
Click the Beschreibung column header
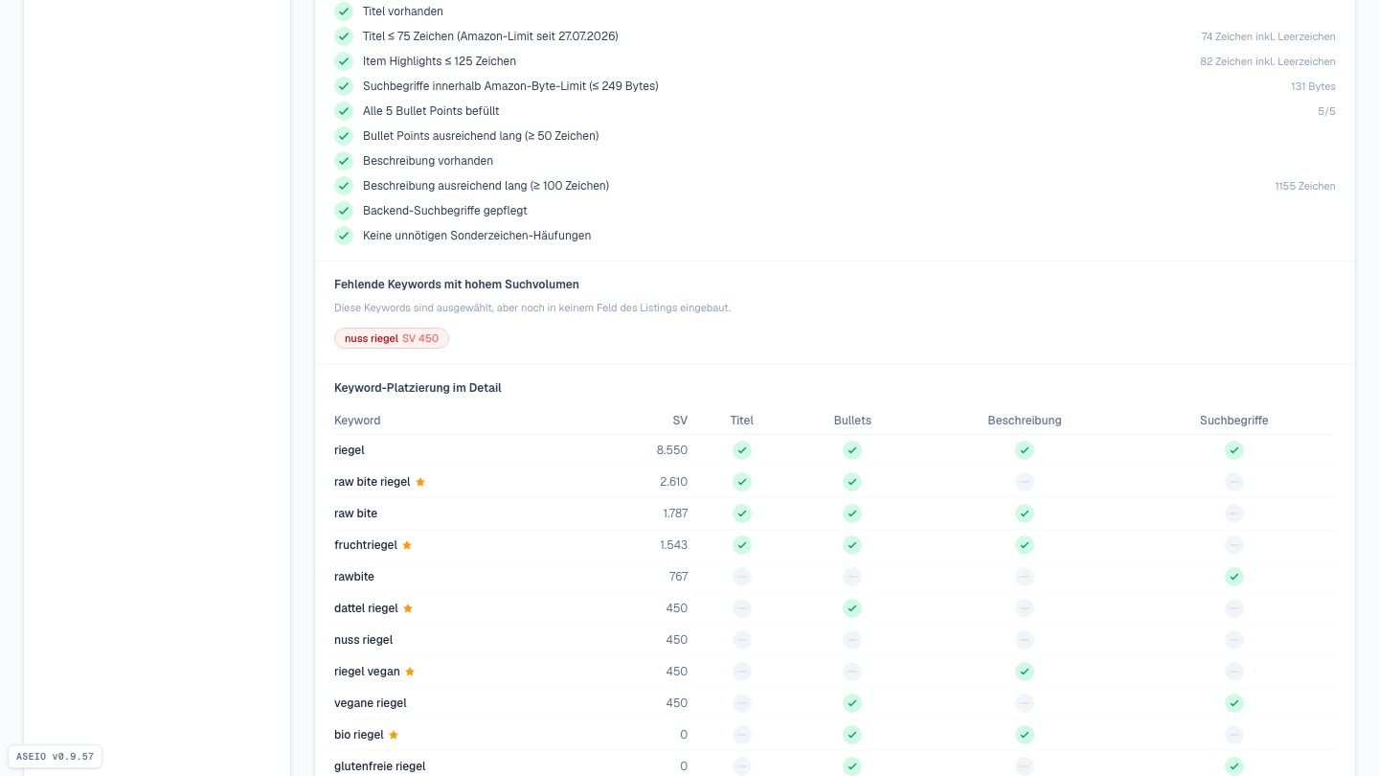[x=1025, y=421]
